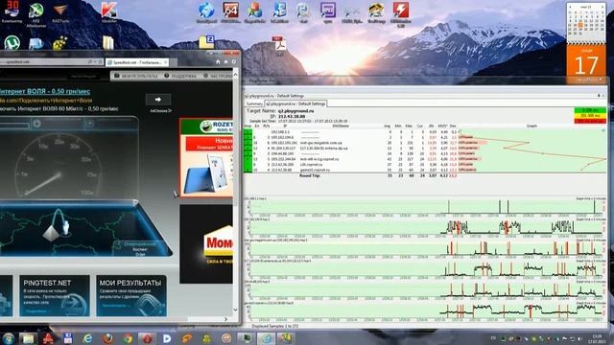Select the 'q2.playground.ru - Default Settings' tab
This screenshot has width=614, height=345.
point(296,103)
